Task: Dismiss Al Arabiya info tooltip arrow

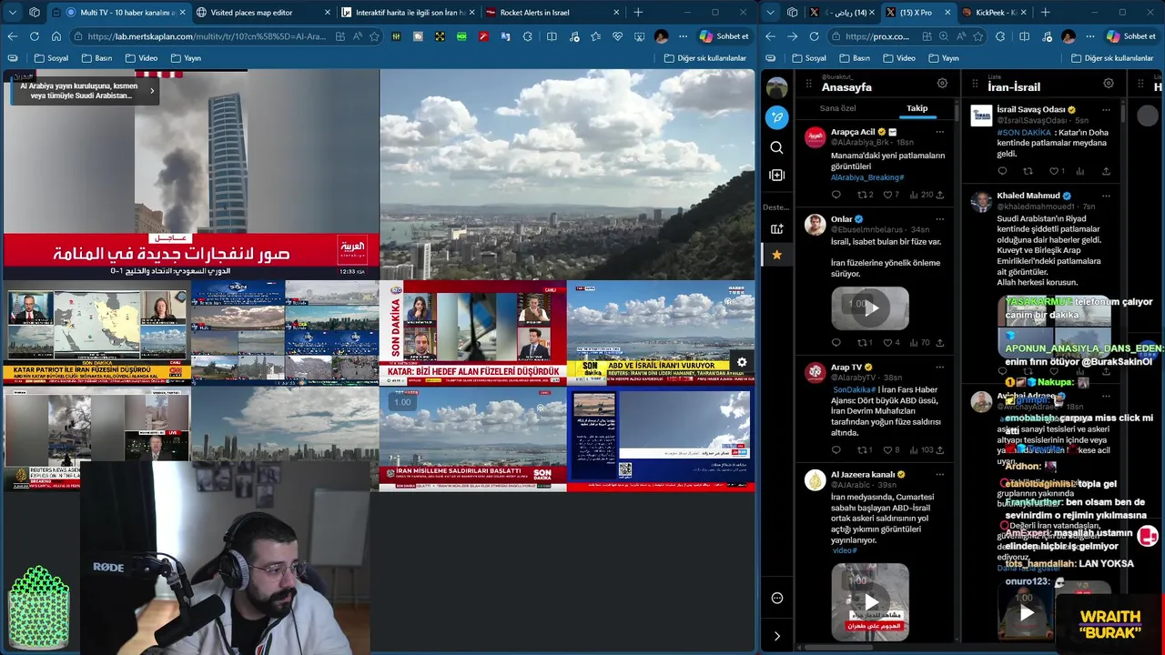Action: [152, 90]
